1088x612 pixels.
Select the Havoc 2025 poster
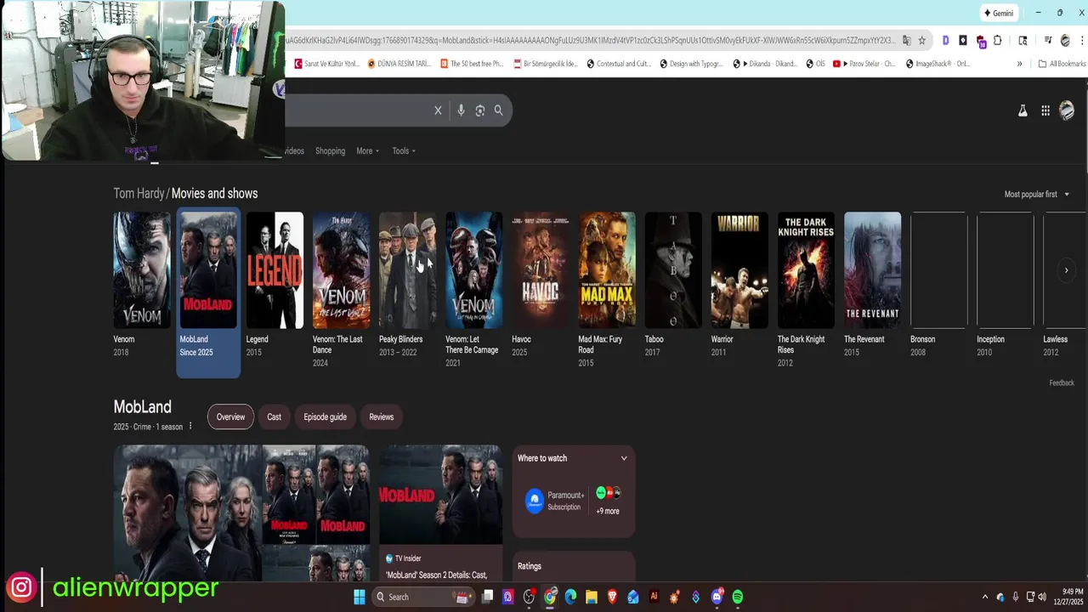click(540, 270)
